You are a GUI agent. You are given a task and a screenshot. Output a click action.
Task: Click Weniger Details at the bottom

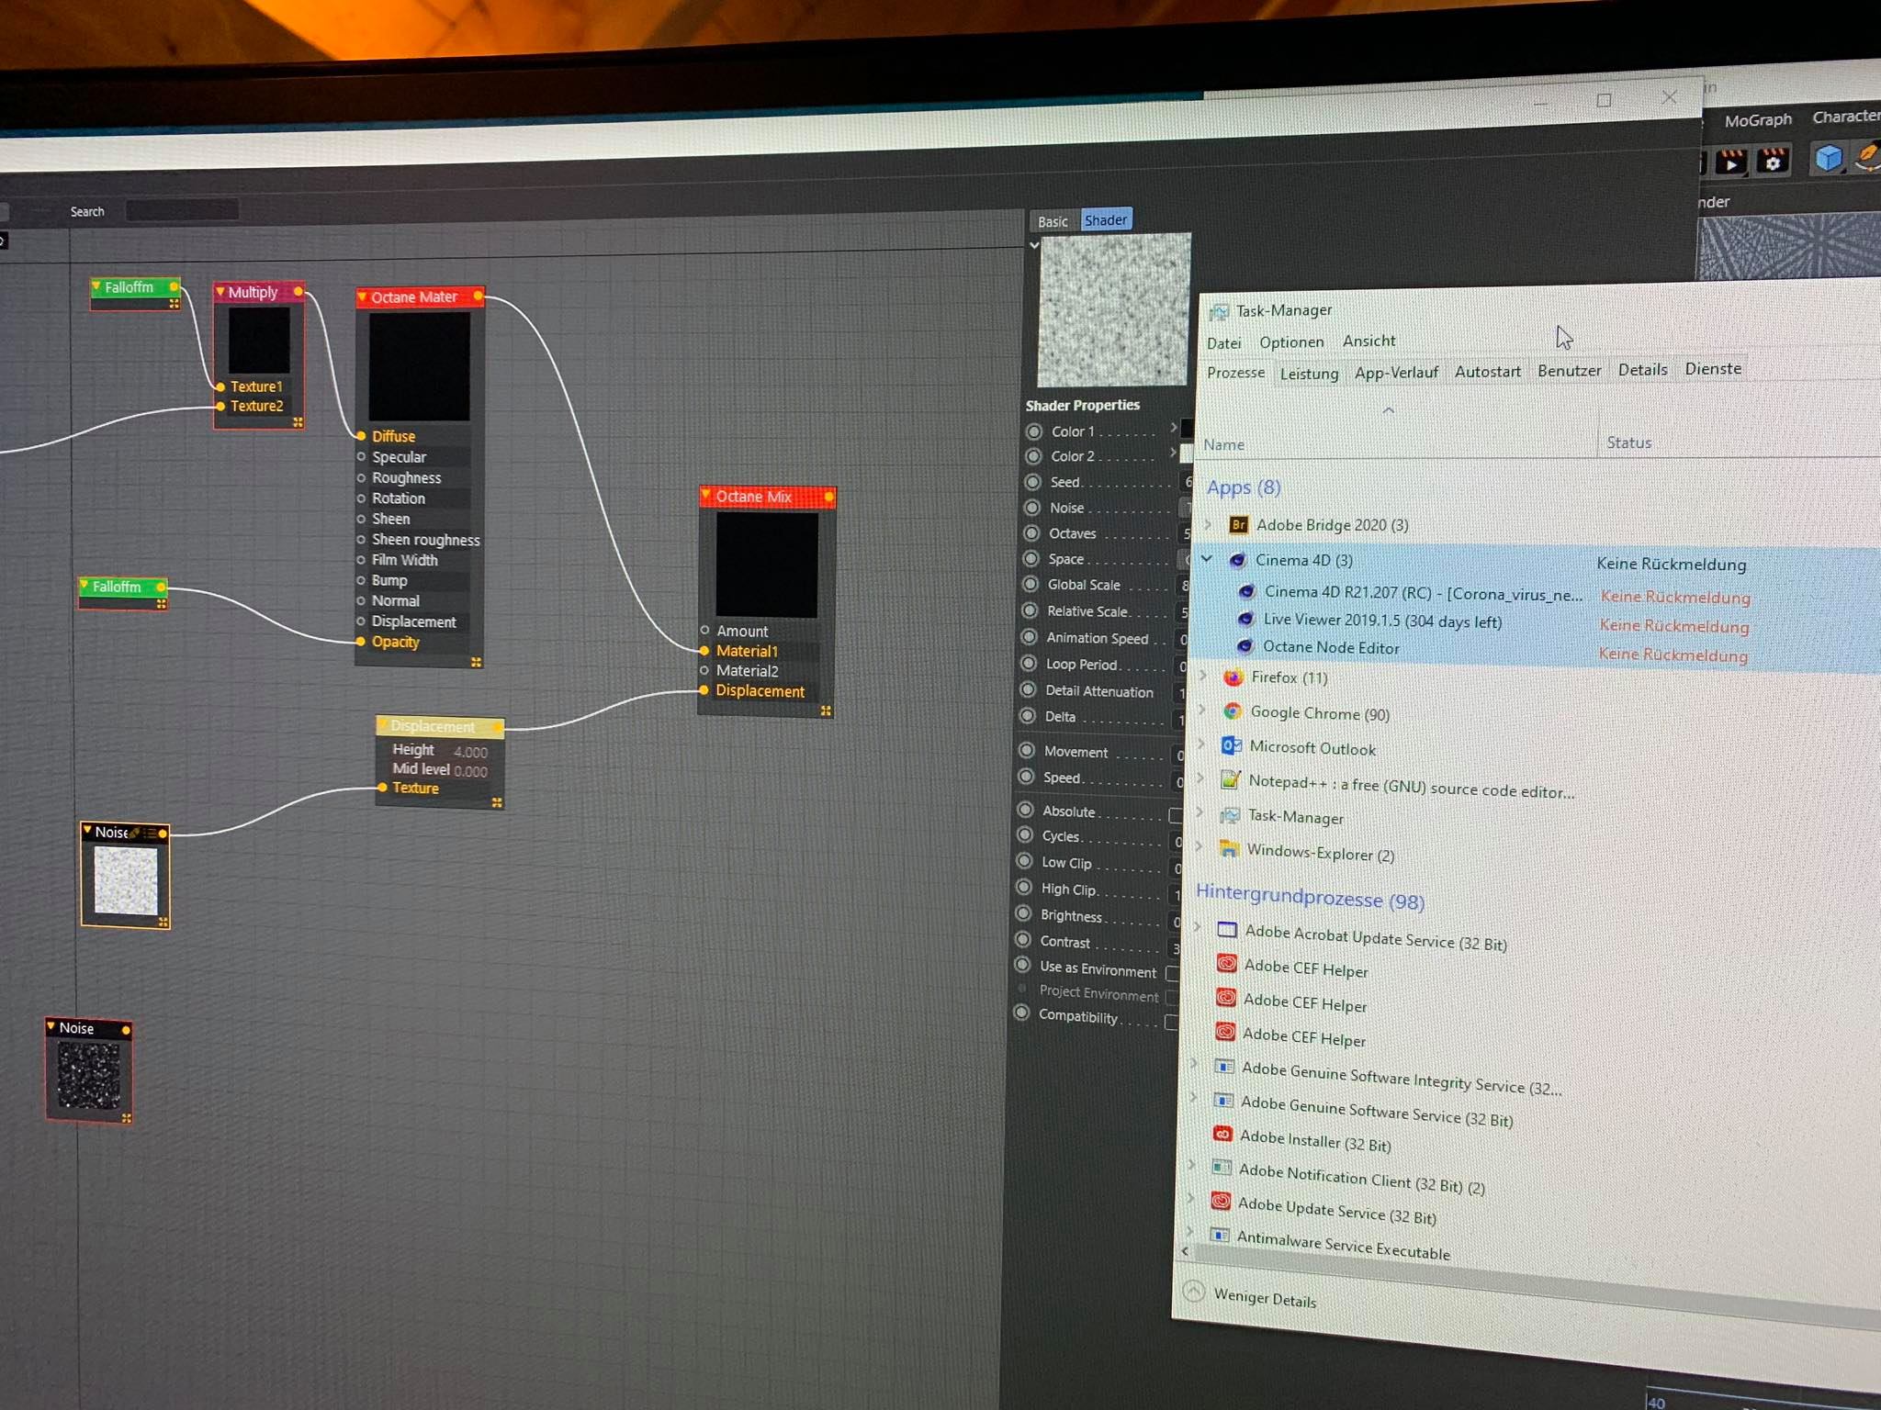[1264, 1298]
